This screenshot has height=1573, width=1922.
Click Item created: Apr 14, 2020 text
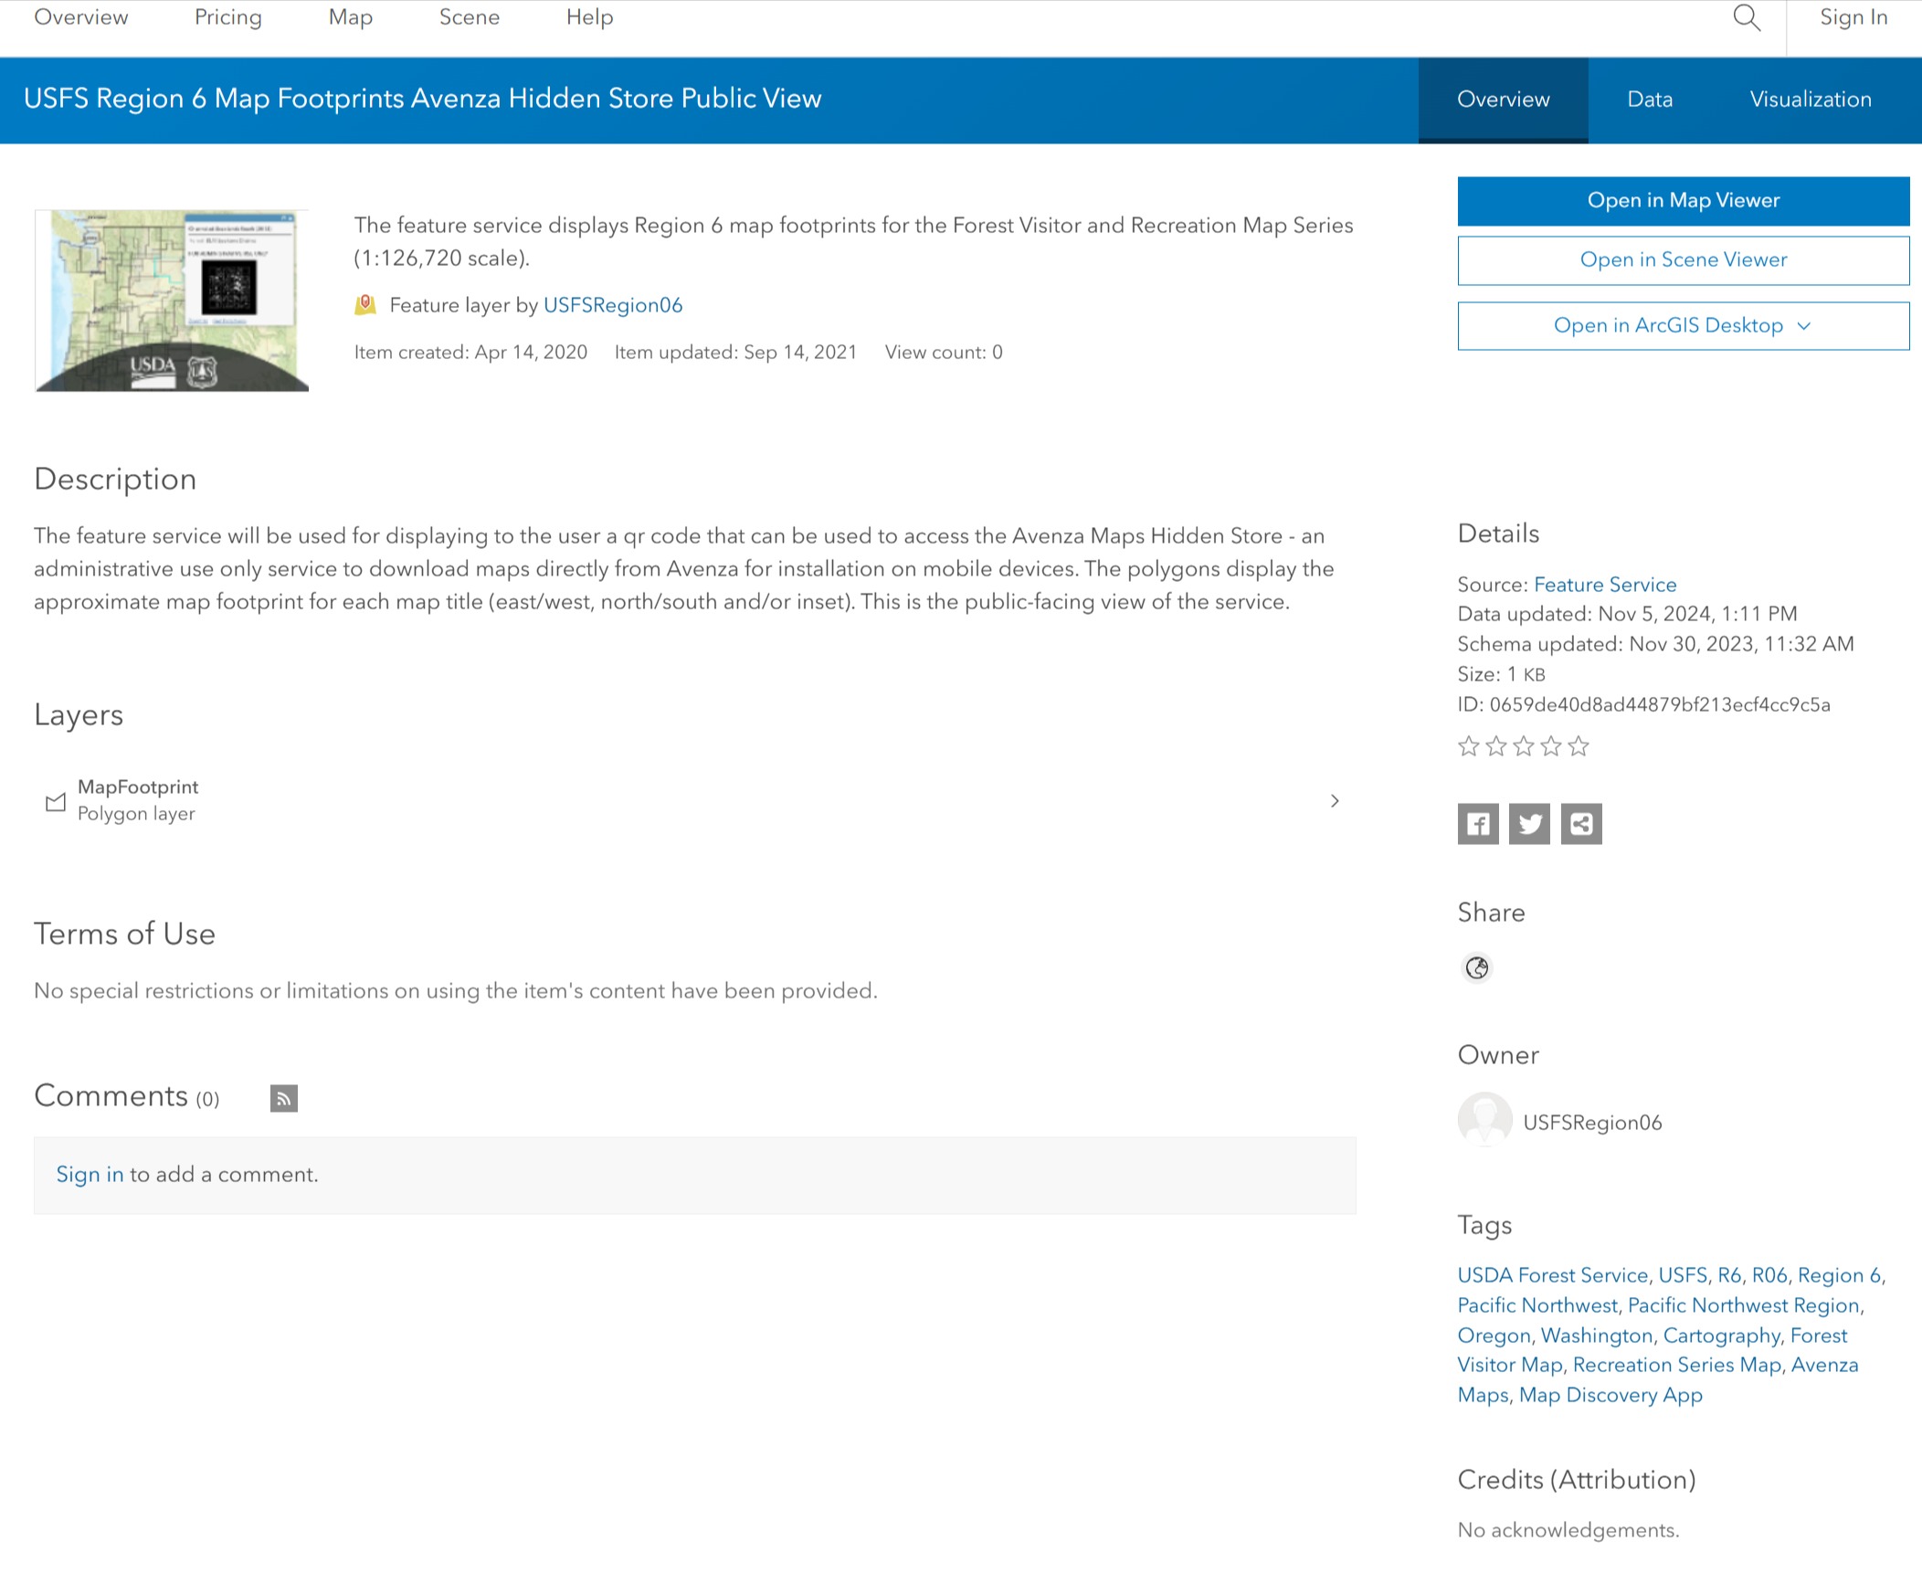(470, 353)
